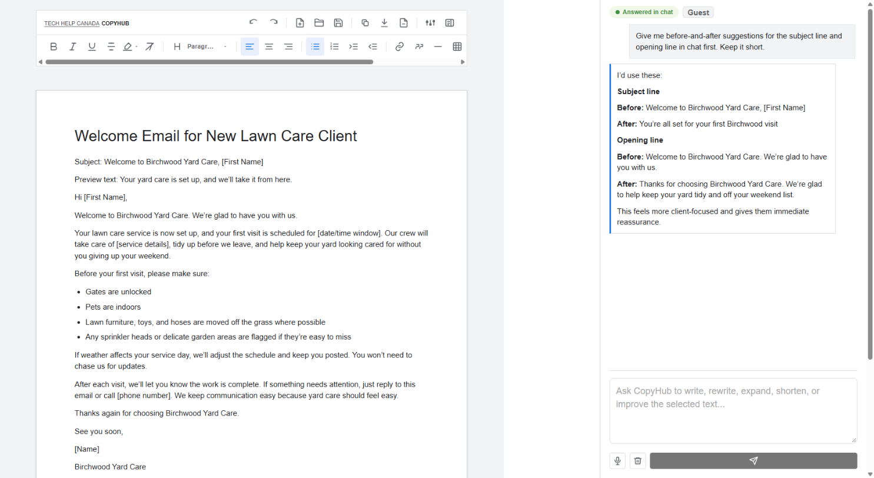Screen dimensions: 874x478
Task: Place cursor in the 'Pets are indoors' bullet
Action: (113, 307)
